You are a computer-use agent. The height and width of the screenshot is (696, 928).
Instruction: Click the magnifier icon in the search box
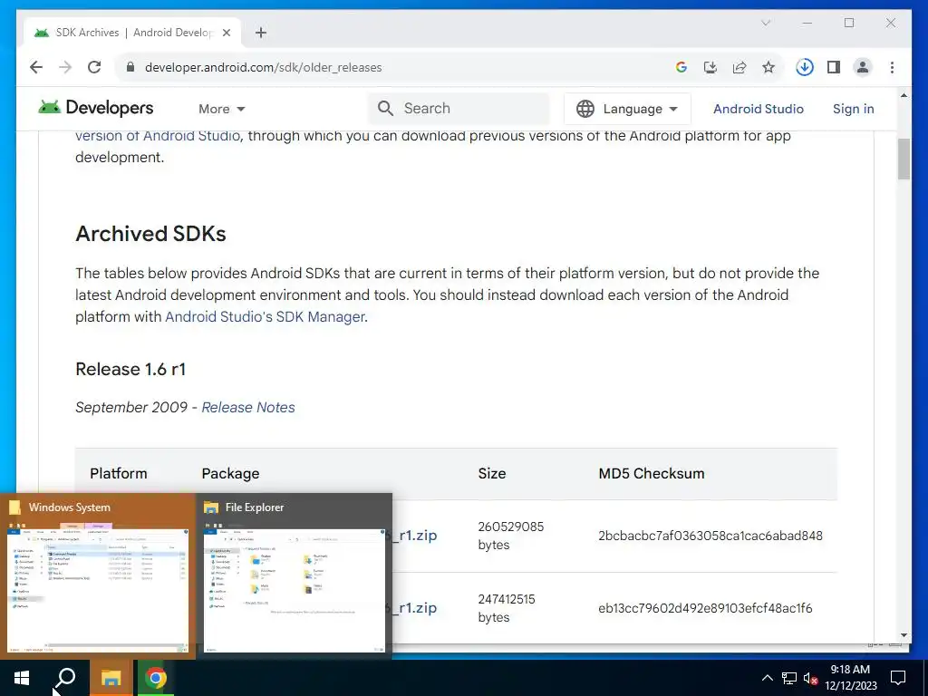[x=385, y=109]
